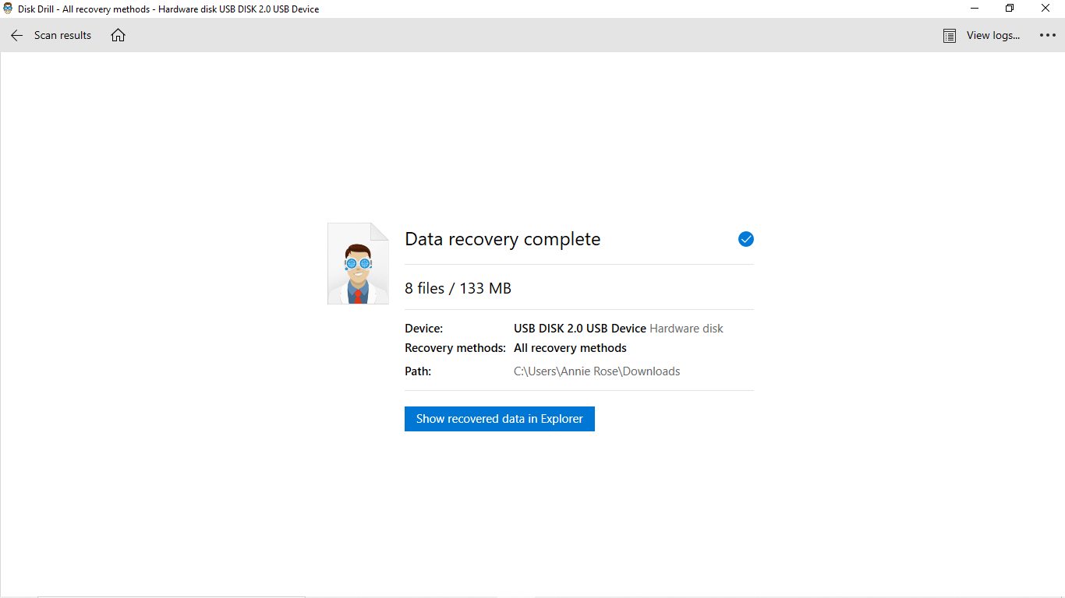The height and width of the screenshot is (598, 1065).
Task: Click the blue completion checkmark badge
Action: 746,239
